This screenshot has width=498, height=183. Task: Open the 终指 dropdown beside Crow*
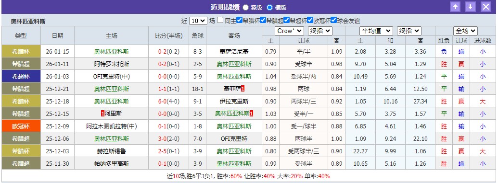pyautogui.click(x=320, y=31)
